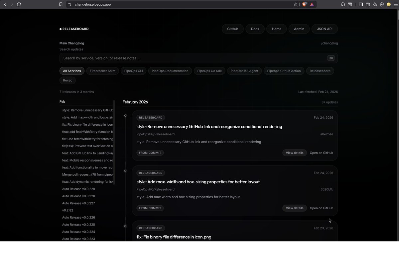Select sidebar entry 'fix(css): Prevent text overflow'
Viewport: 399px width, 255px height.
pos(87,146)
